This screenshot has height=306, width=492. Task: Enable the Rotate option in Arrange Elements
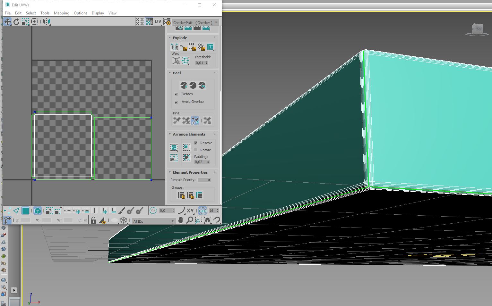click(196, 150)
